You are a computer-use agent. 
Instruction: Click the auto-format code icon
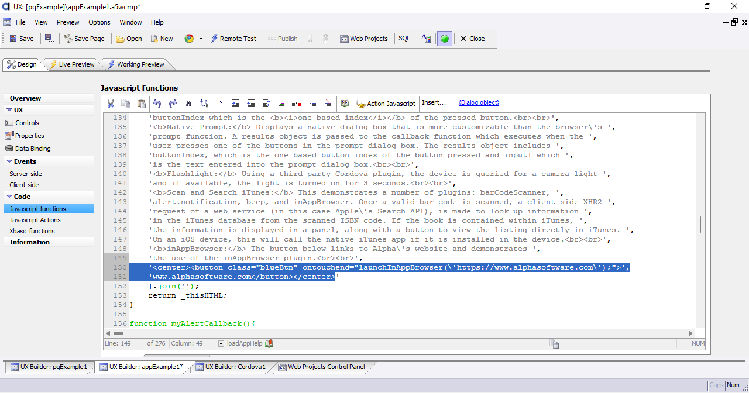(x=266, y=103)
